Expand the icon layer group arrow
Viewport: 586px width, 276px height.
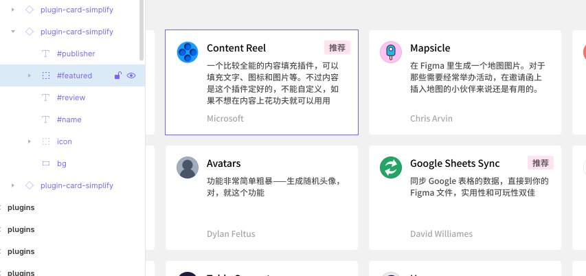[x=29, y=141]
